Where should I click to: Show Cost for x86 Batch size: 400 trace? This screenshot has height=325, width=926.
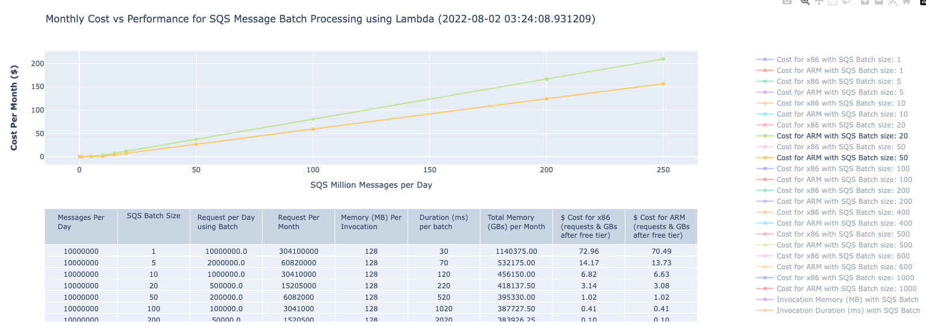click(833, 212)
